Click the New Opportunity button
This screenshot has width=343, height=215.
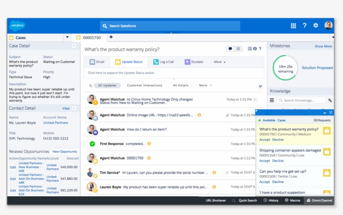pos(65,152)
